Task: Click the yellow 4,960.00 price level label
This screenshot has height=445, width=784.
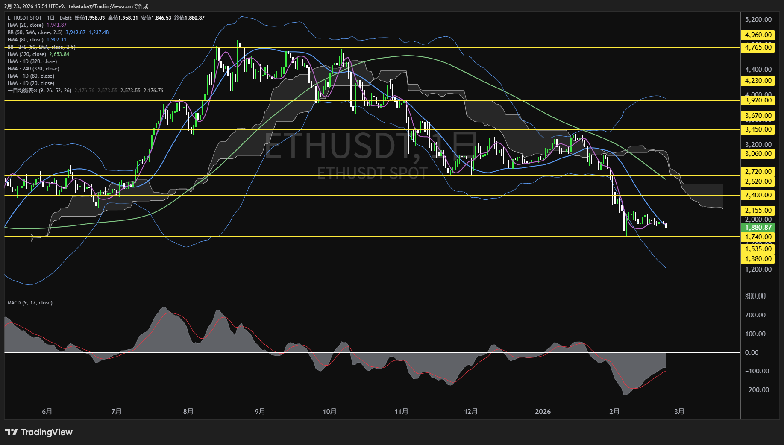Action: click(x=758, y=35)
